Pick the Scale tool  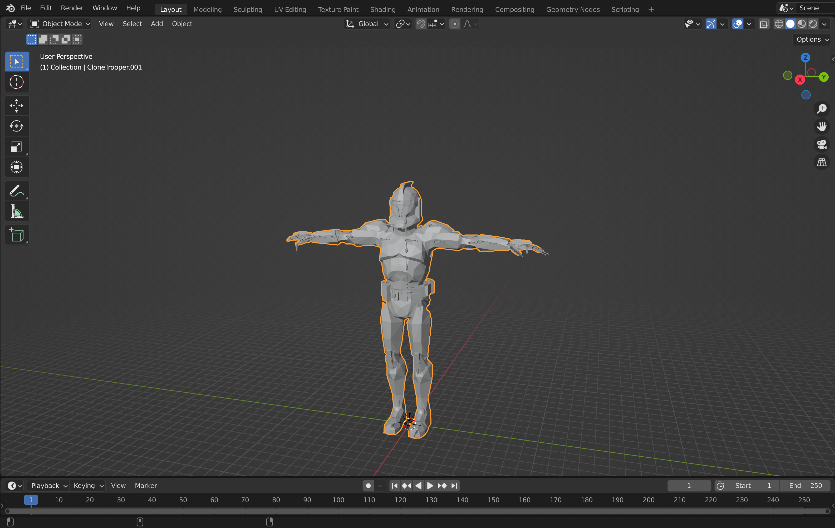point(17,146)
